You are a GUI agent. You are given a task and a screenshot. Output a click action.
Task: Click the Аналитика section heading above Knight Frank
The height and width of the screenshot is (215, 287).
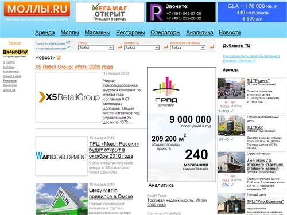(161, 185)
